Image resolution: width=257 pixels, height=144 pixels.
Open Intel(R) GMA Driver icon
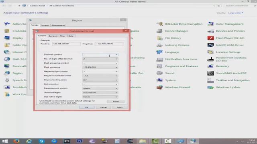[210, 45]
